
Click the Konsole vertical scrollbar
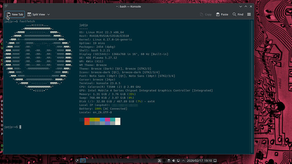[x=252, y=86]
